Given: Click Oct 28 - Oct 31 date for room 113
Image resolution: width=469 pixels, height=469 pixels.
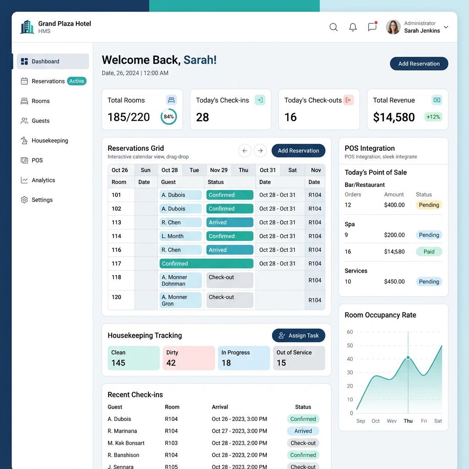Looking at the screenshot, I should [x=277, y=222].
